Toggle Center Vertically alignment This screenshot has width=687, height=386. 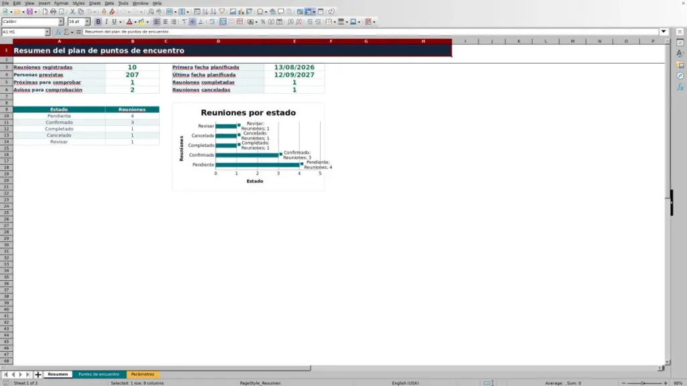pyautogui.click(x=193, y=22)
